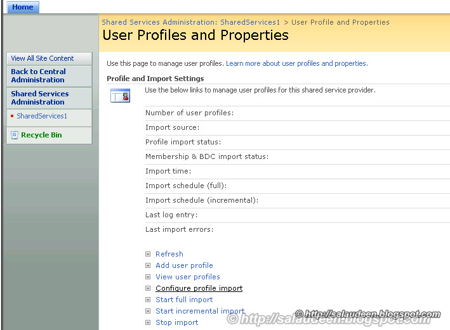
Task: Open Shared Services Administration in sidebar
Action: tap(40, 98)
